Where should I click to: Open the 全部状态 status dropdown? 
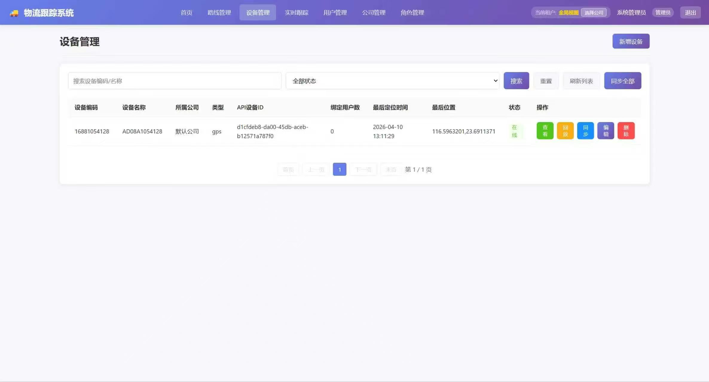392,81
